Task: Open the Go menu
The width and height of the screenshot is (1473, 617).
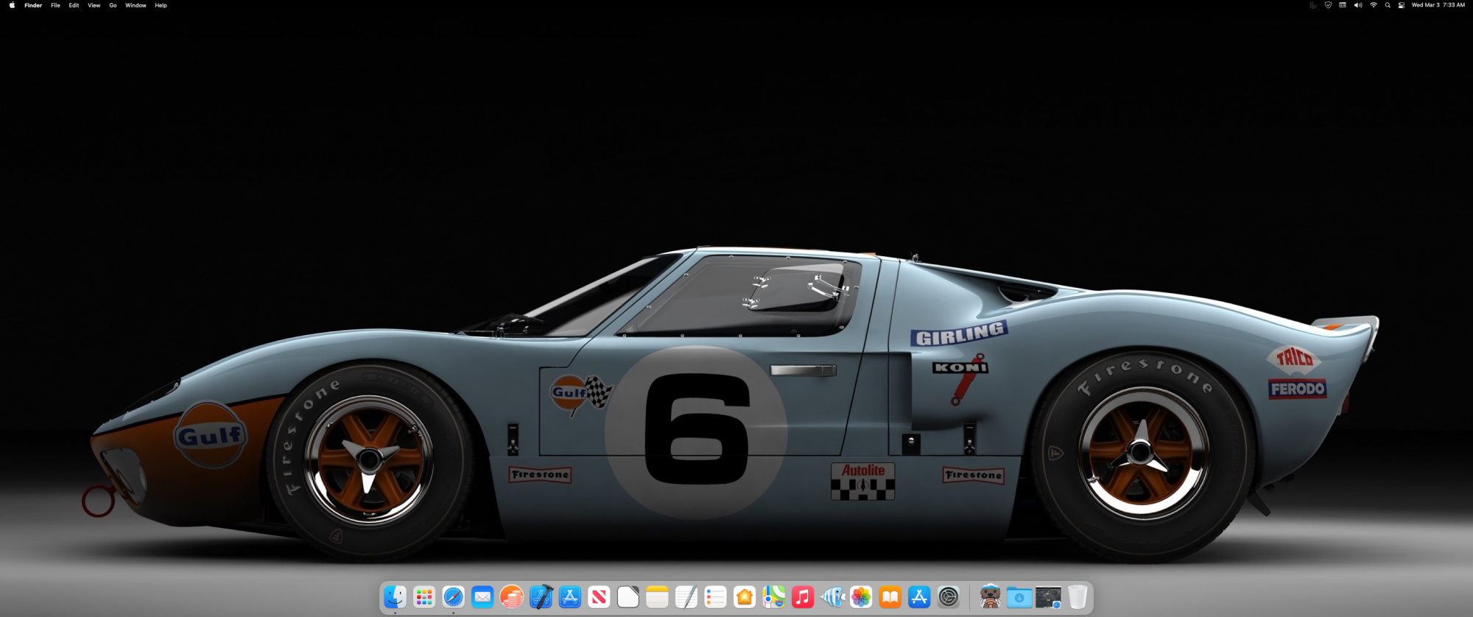Action: (113, 5)
